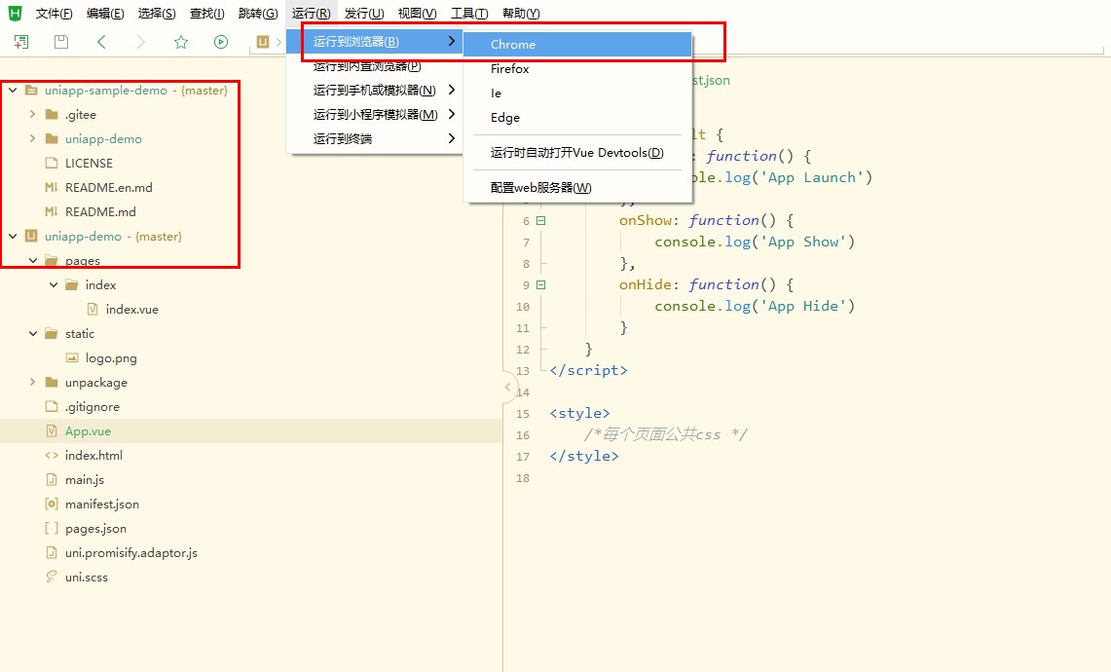The width and height of the screenshot is (1111, 672).
Task: Click the LICENSE file icon
Action: click(x=52, y=163)
